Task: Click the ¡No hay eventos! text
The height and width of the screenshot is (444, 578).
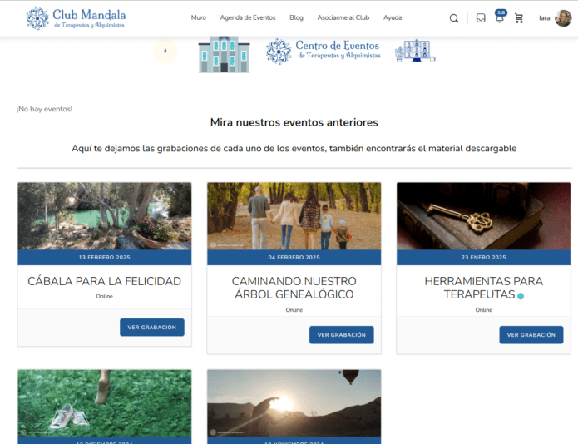Action: [x=44, y=109]
